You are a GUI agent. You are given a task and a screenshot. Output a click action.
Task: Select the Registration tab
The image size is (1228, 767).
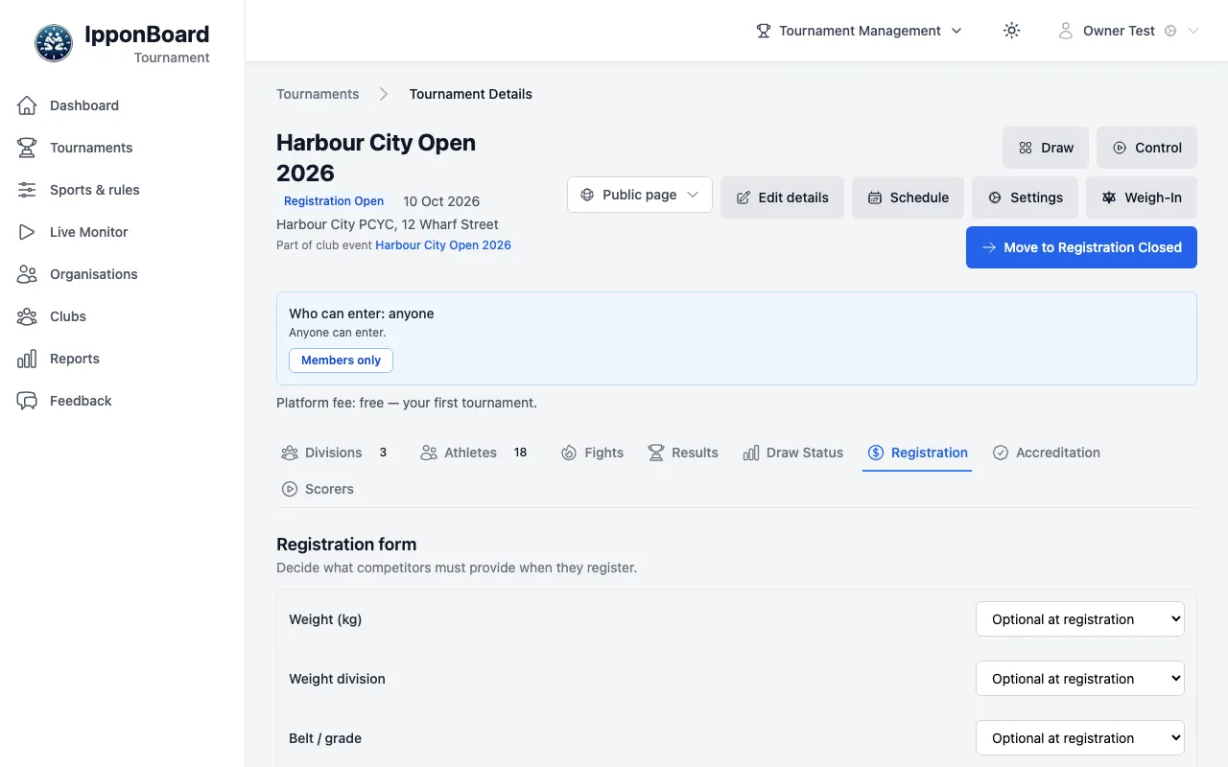click(917, 453)
